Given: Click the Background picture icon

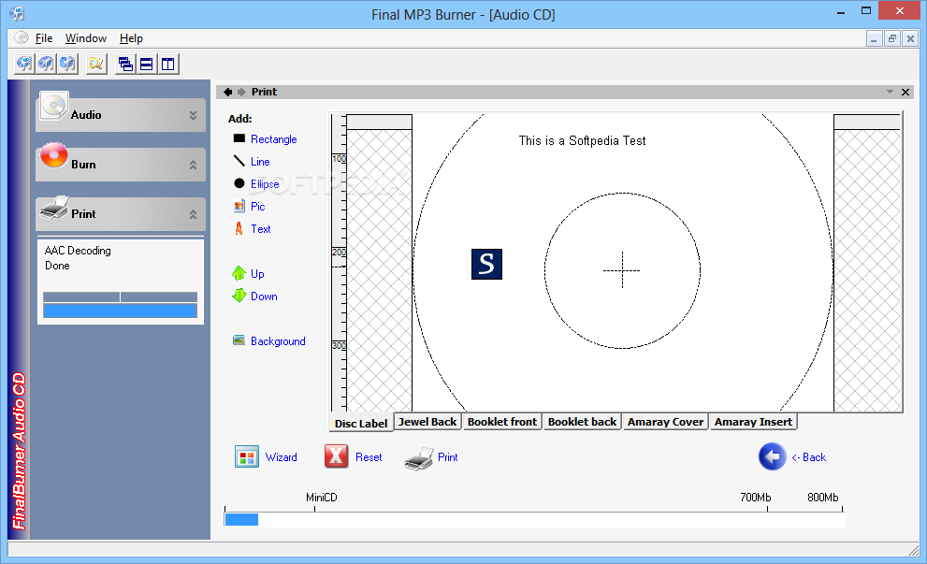Looking at the screenshot, I should coord(239,340).
